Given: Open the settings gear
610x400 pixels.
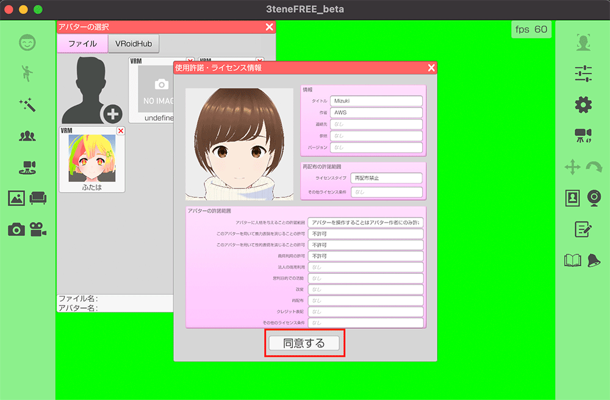Looking at the screenshot, I should pyautogui.click(x=583, y=104).
